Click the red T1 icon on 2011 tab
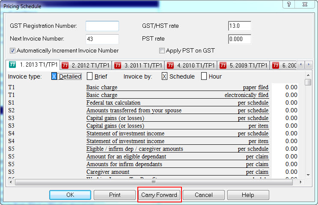Image resolution: width=318 pixels, height=205 pixels. (117, 65)
